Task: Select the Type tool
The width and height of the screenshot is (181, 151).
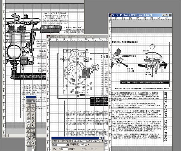Action: [x=33, y=131]
